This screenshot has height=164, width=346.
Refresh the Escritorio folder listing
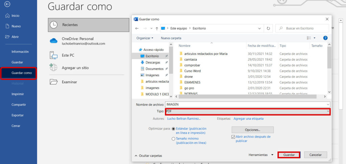click(x=268, y=28)
